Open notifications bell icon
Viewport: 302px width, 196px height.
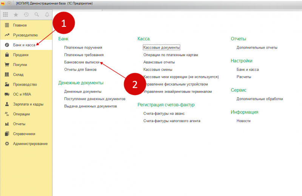coord(47,15)
